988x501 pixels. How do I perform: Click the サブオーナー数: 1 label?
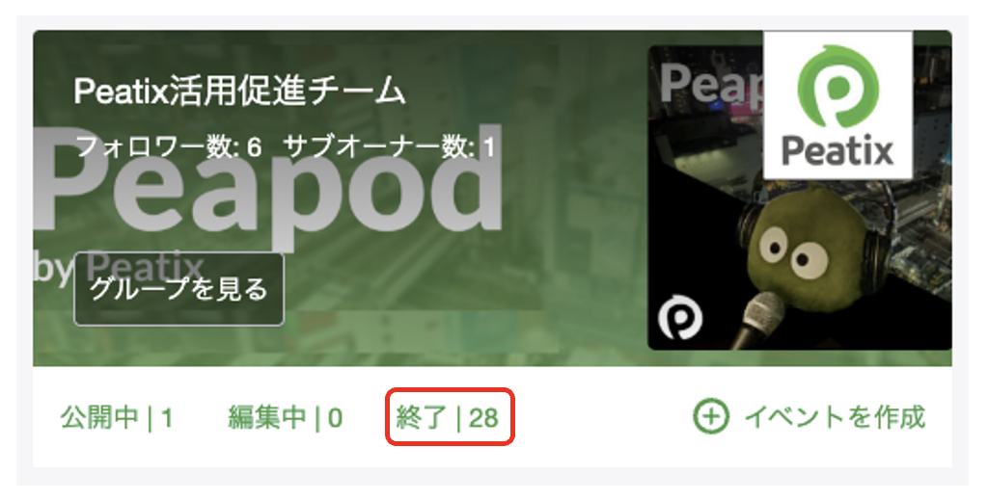[390, 148]
